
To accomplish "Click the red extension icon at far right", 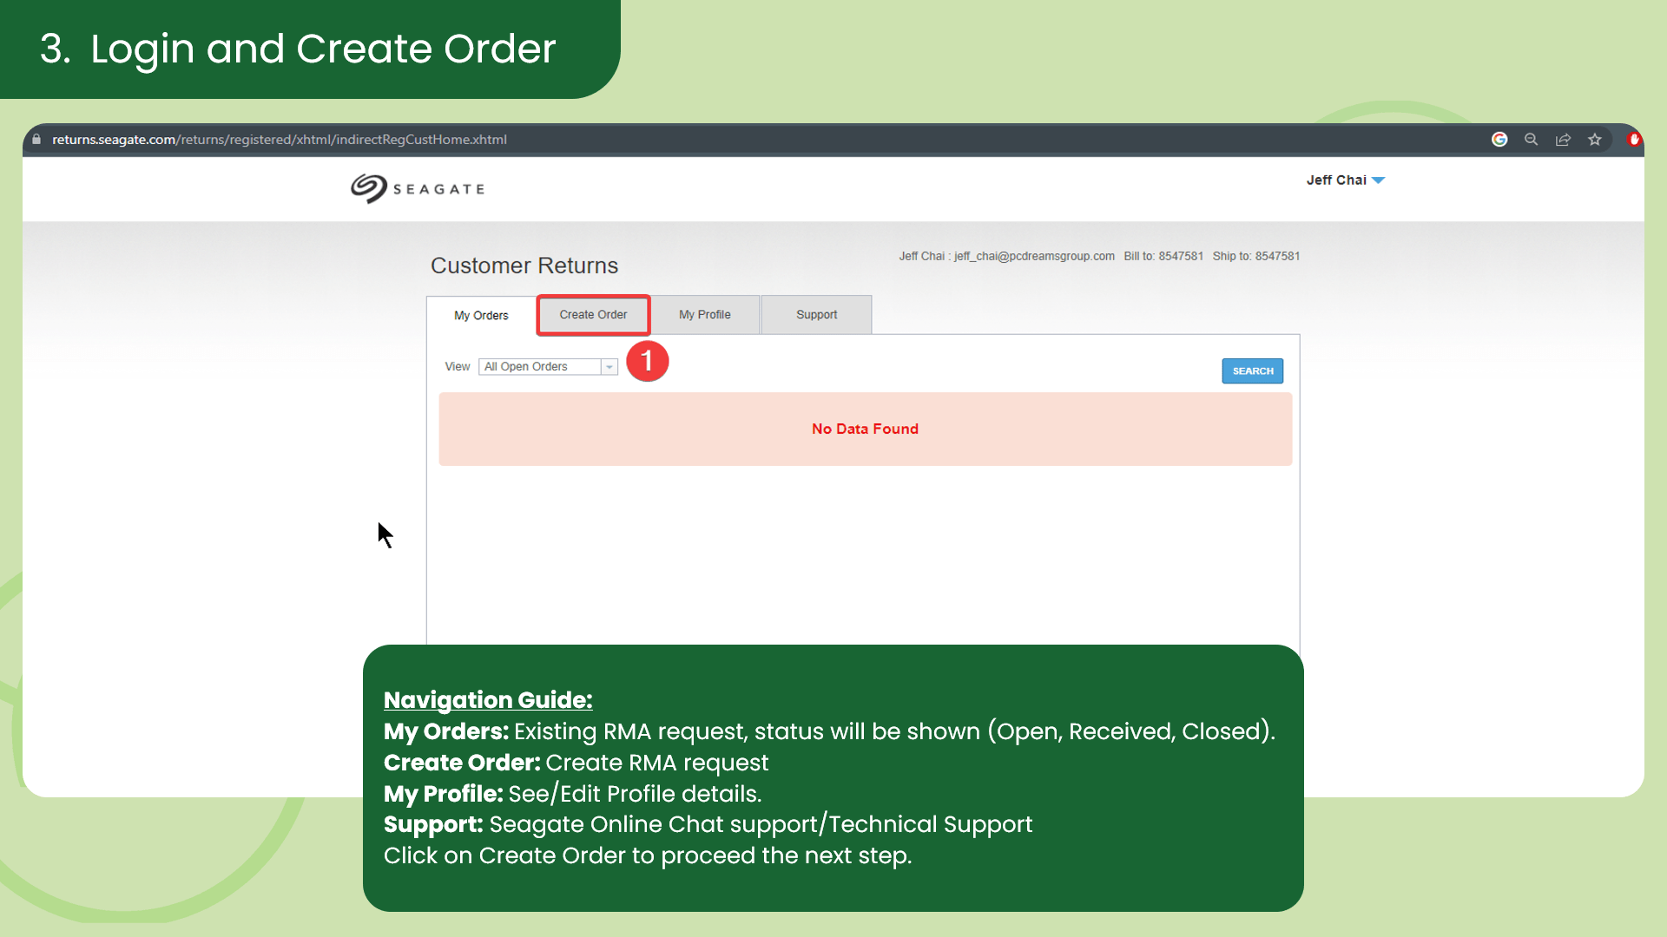I will (x=1633, y=139).
